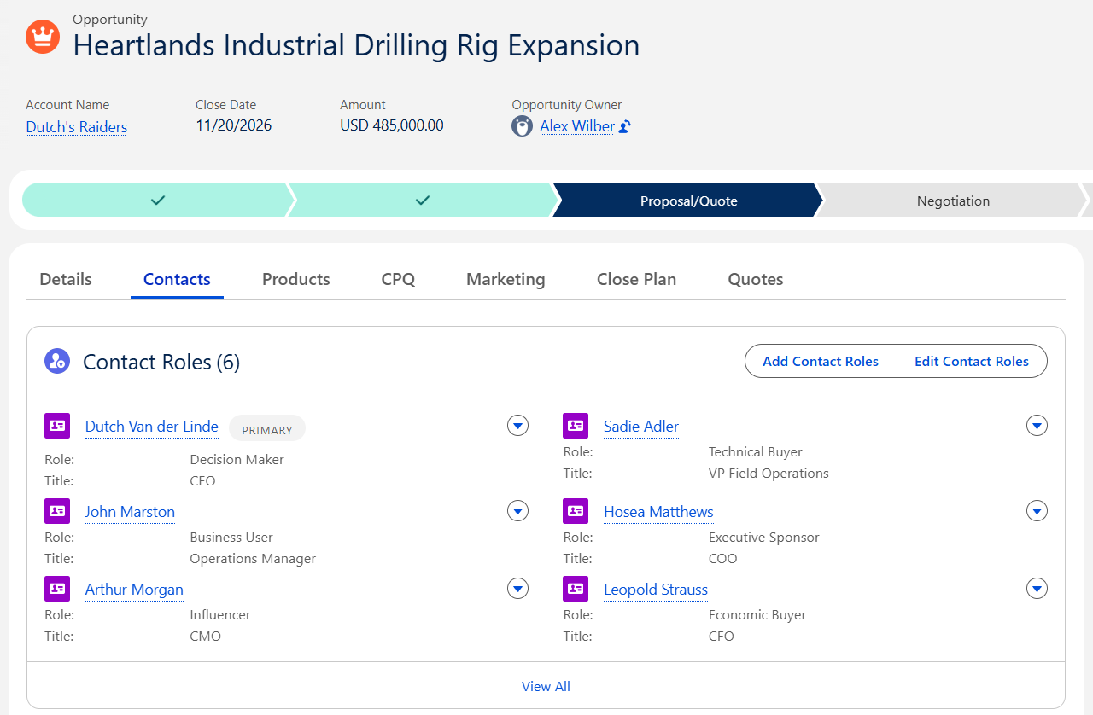This screenshot has height=715, width=1093.
Task: Click change owner icon beside Alex Wilber
Action: click(x=624, y=126)
